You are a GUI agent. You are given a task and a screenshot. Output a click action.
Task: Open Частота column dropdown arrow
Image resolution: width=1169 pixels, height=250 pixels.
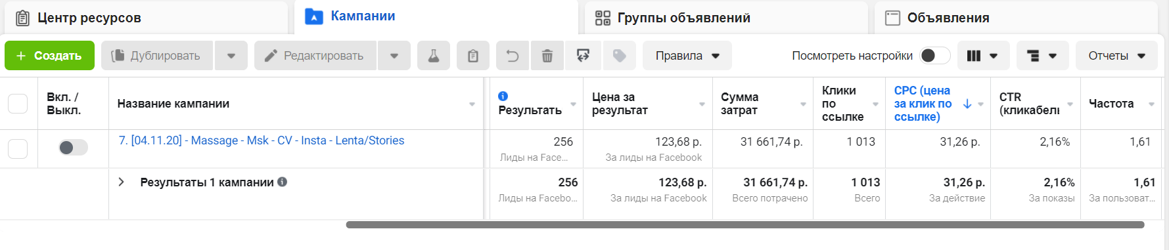[1151, 104]
